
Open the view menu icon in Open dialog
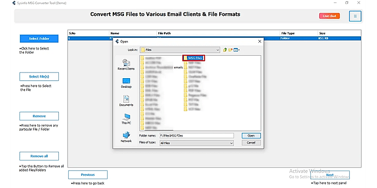pos(237,50)
